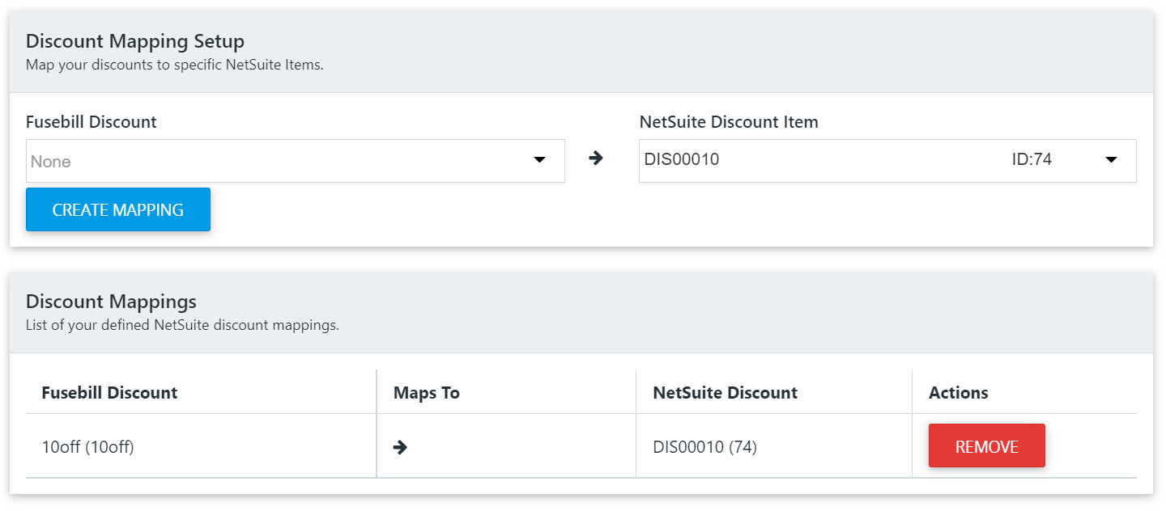Click the 'ID:74' text in the NetSuite dropdown

(1032, 159)
